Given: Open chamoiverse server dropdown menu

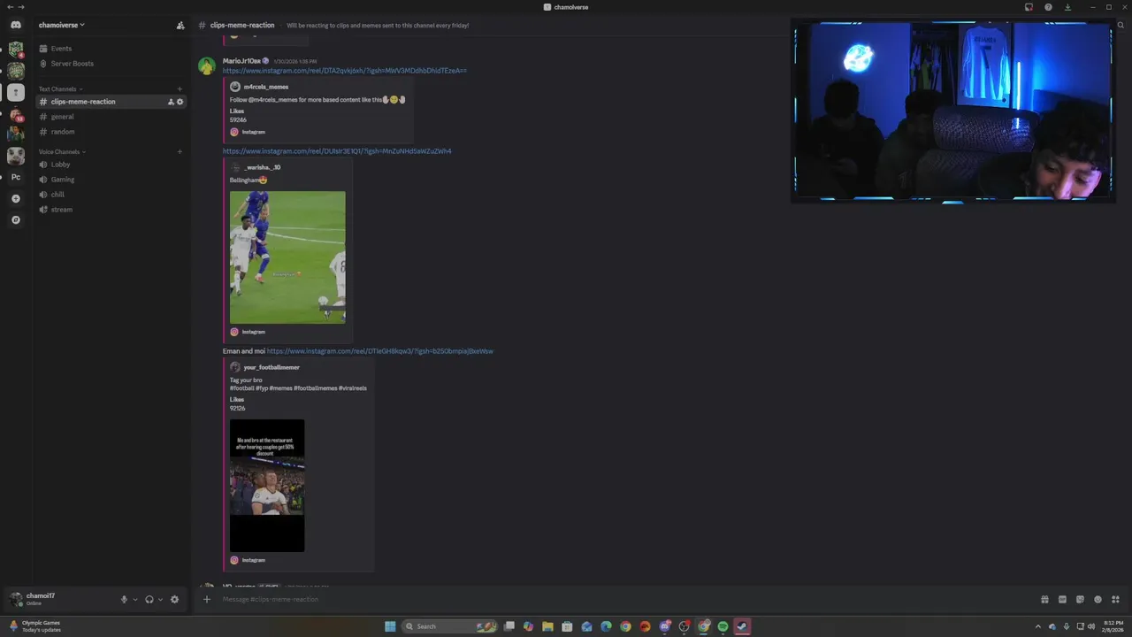Looking at the screenshot, I should [x=61, y=26].
